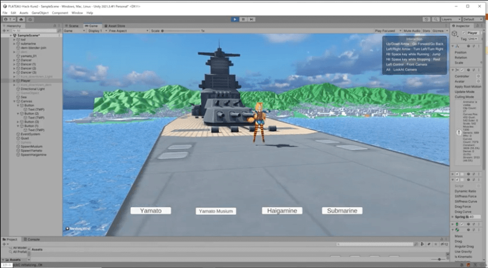Click the Yamato Musium button
The width and height of the screenshot is (488, 268).
(x=216, y=211)
